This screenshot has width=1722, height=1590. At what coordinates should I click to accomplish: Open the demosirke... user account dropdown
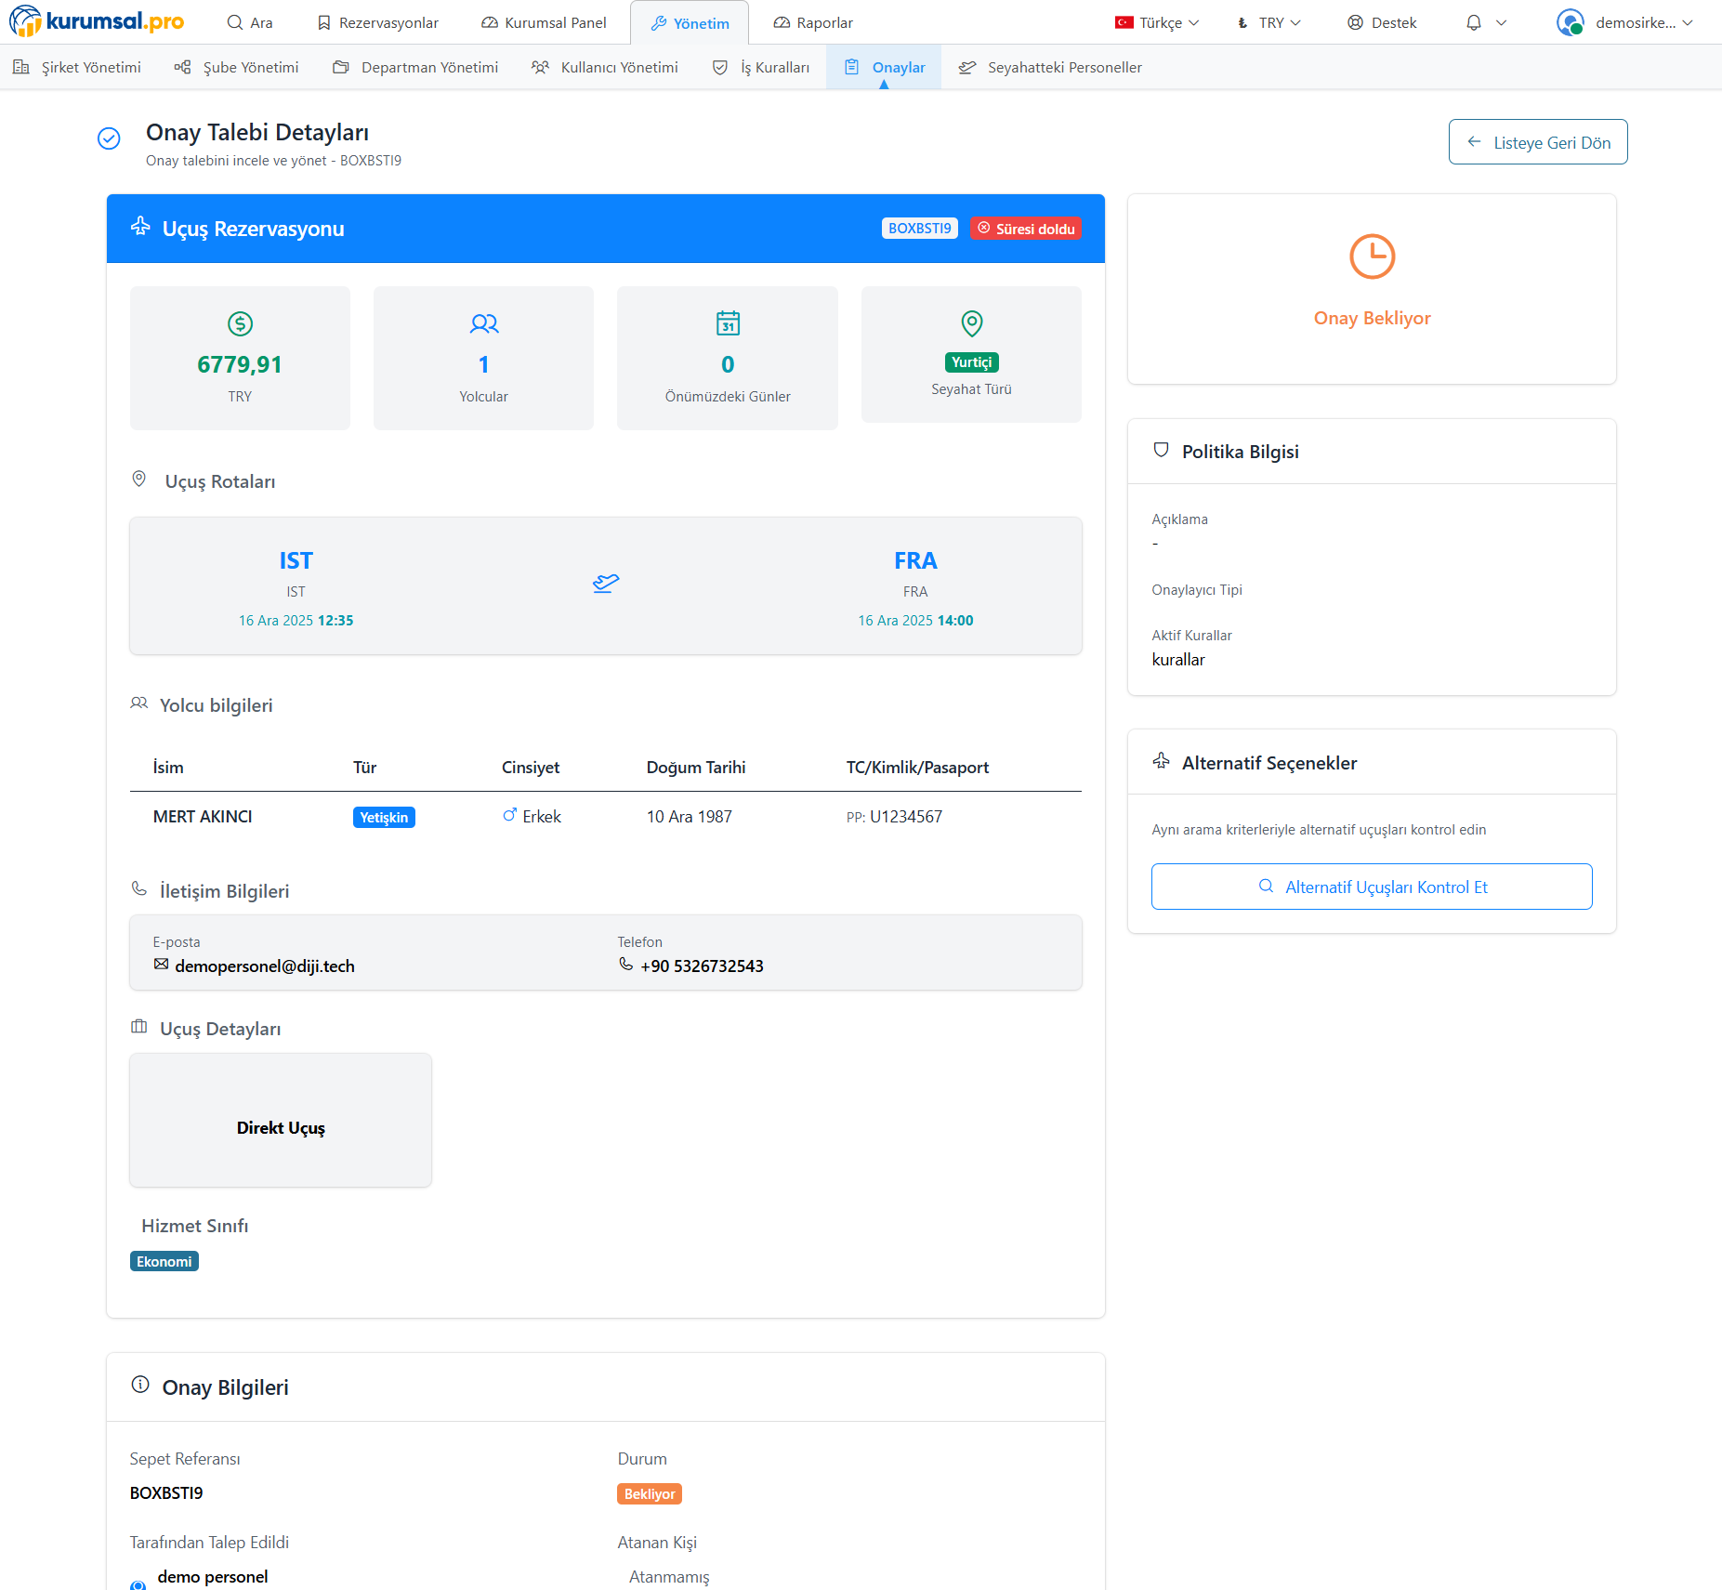click(1625, 22)
